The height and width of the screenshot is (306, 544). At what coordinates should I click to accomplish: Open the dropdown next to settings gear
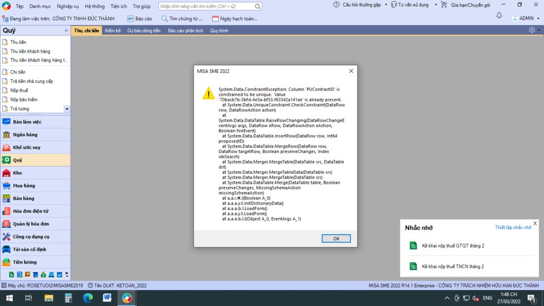(x=539, y=30)
